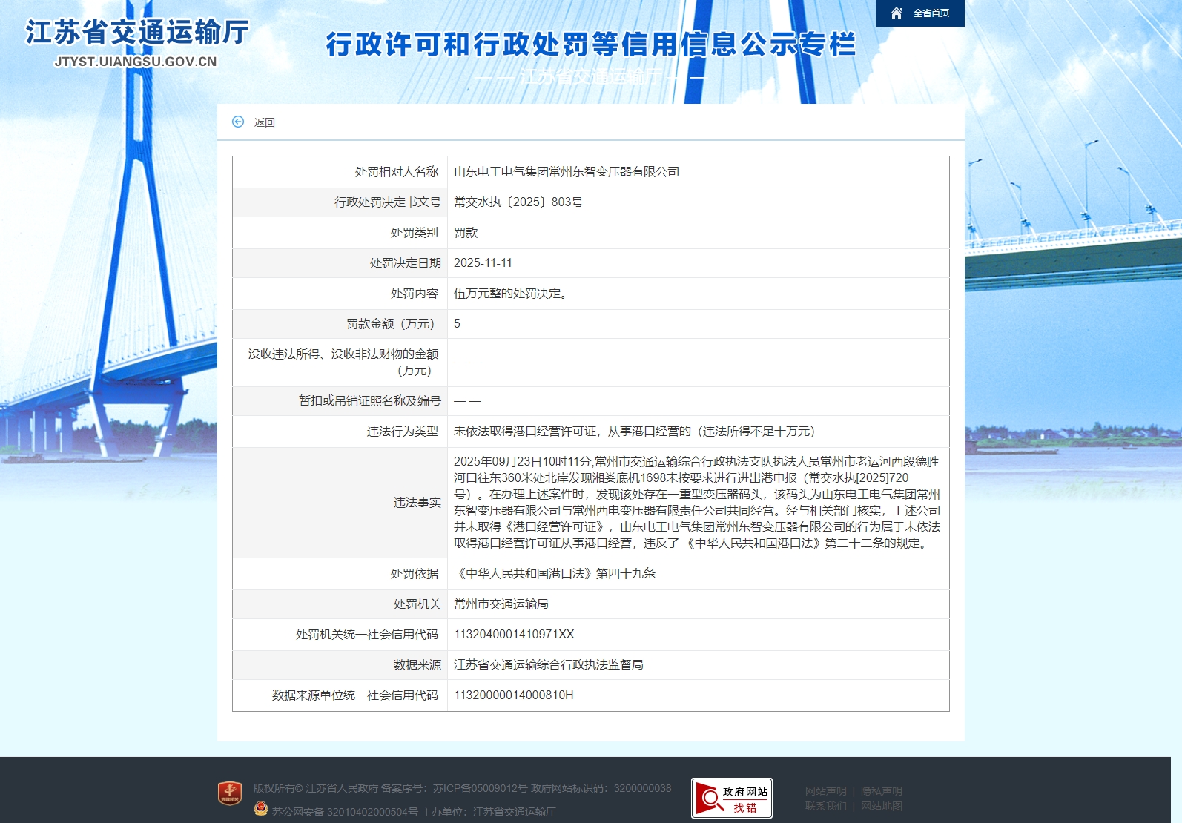The image size is (1182, 823).
Task: Click the 行政许可和行政处罚等信用信息公示专栏 banner title
Action: pos(590,44)
